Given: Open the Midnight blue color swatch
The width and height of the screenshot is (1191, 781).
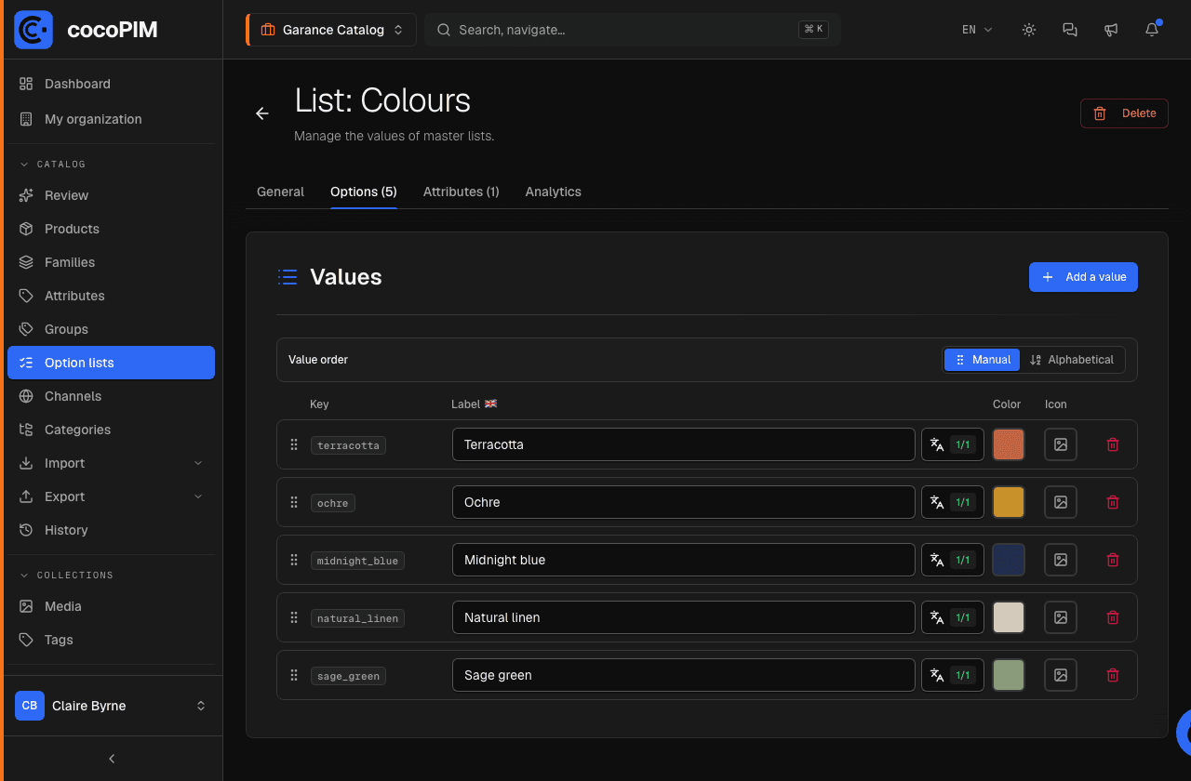Looking at the screenshot, I should click(x=1009, y=560).
